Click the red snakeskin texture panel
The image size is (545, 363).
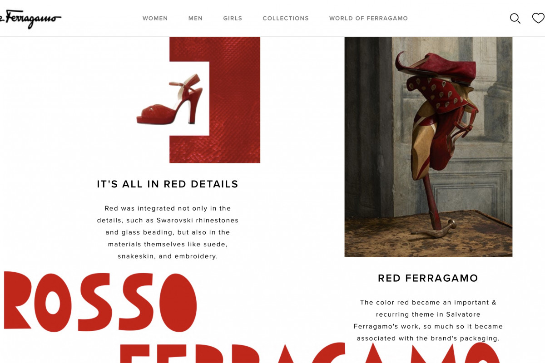click(234, 100)
